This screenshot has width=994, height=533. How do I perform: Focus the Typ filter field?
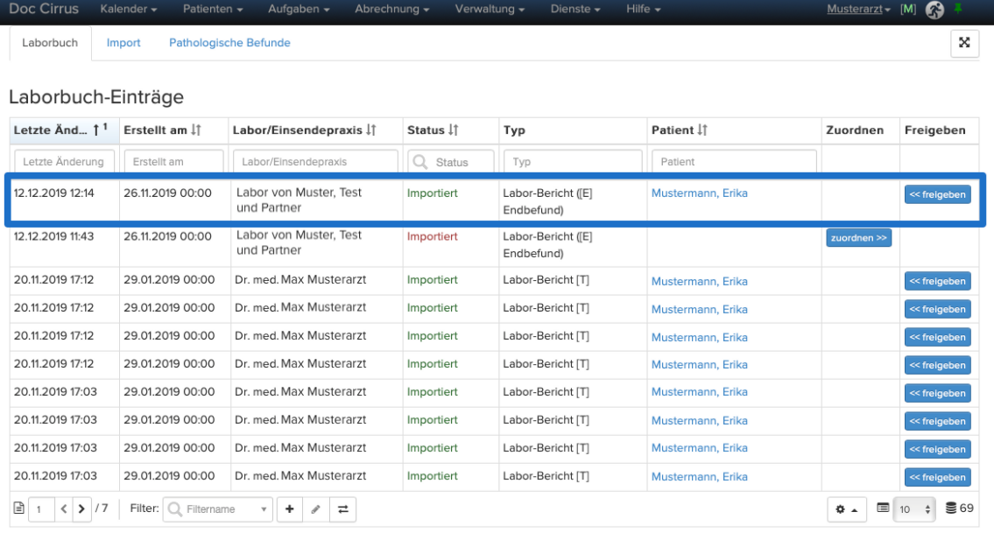pyautogui.click(x=573, y=161)
